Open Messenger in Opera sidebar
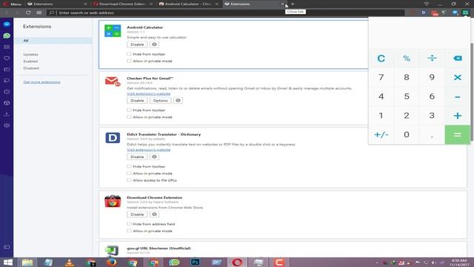This screenshot has height=267, width=474. click(7, 24)
